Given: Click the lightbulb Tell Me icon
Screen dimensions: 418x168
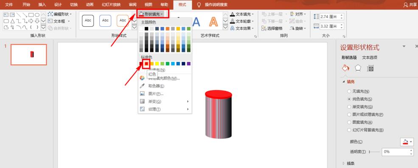Looking at the screenshot, I should (x=199, y=5).
